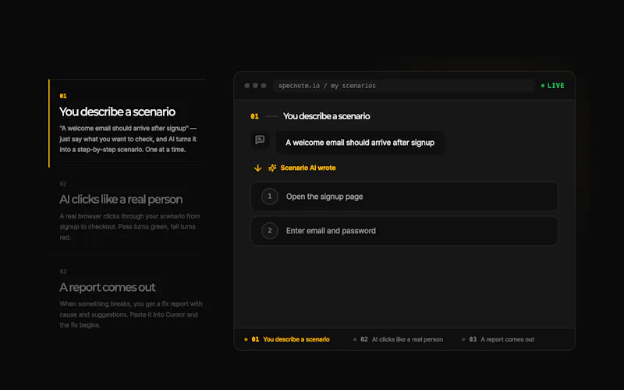Click the number 2 circle badge
This screenshot has height=390, width=624.
pyautogui.click(x=269, y=231)
